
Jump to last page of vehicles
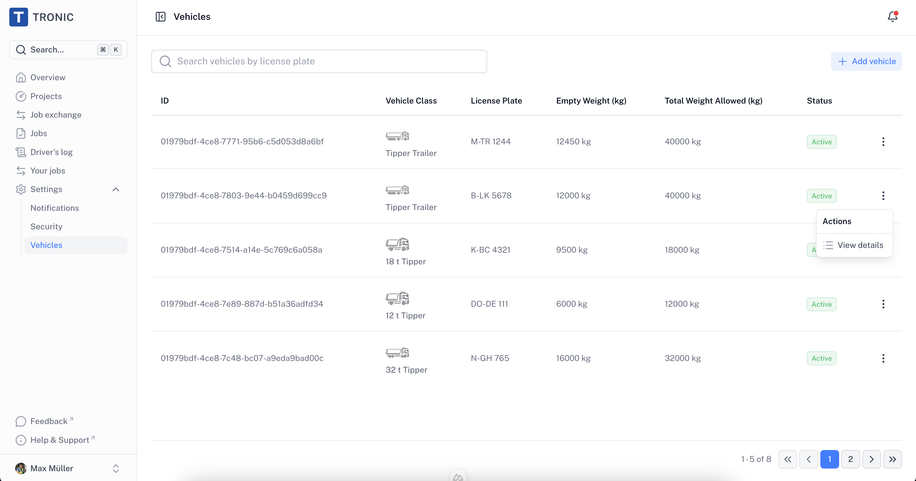pos(892,459)
